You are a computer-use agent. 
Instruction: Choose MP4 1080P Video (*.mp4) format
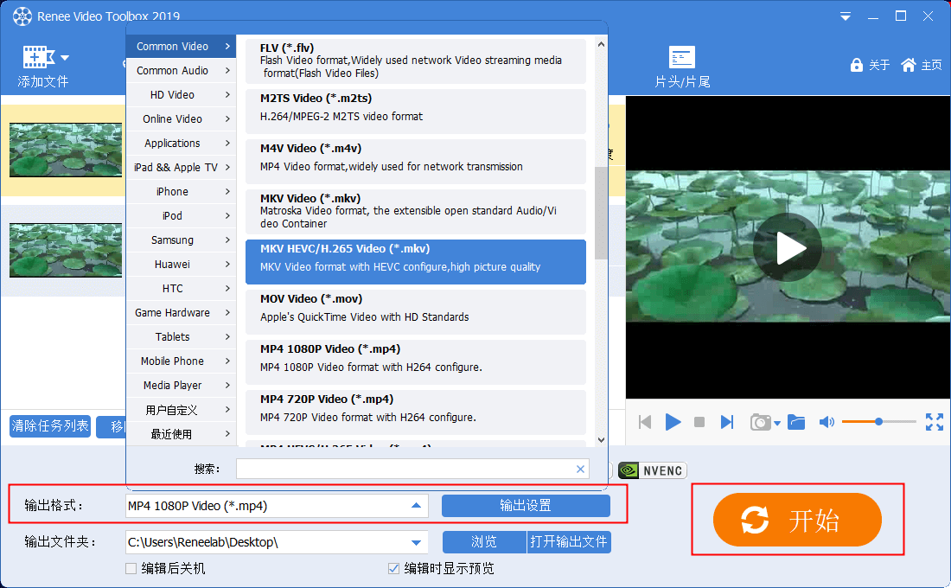pyautogui.click(x=416, y=361)
